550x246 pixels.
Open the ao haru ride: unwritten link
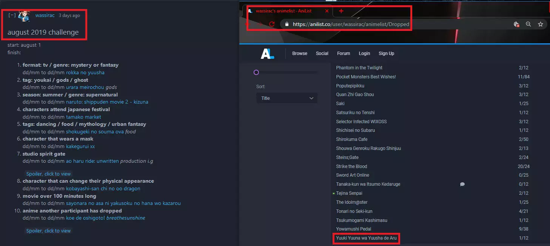pos(92,161)
